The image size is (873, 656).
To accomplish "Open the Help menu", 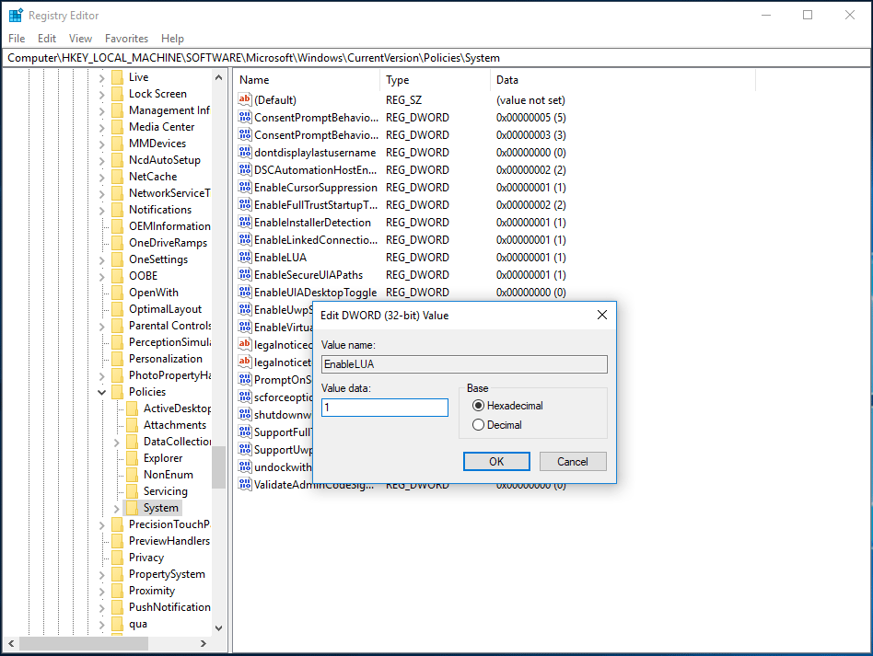I will (x=172, y=39).
